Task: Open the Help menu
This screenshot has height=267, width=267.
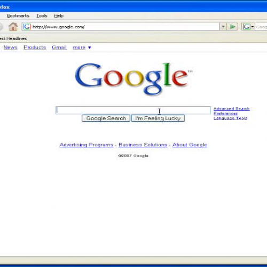Action: [x=59, y=16]
